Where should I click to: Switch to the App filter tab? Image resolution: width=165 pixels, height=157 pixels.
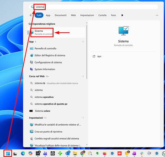[48, 15]
